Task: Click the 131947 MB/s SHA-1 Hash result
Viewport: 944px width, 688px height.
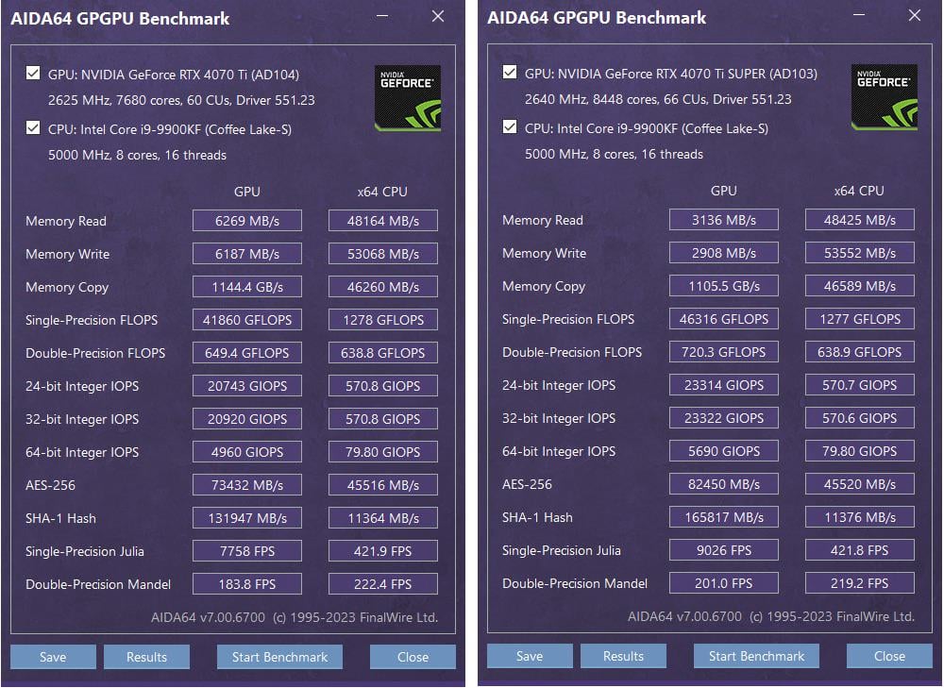Action: pyautogui.click(x=246, y=518)
